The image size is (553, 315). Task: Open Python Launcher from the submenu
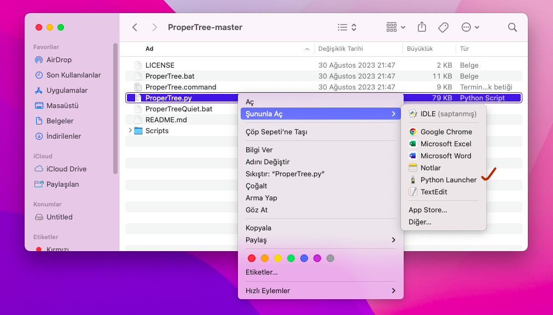(x=448, y=180)
